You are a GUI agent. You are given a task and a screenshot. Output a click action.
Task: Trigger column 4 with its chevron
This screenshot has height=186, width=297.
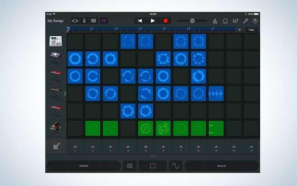128,148
